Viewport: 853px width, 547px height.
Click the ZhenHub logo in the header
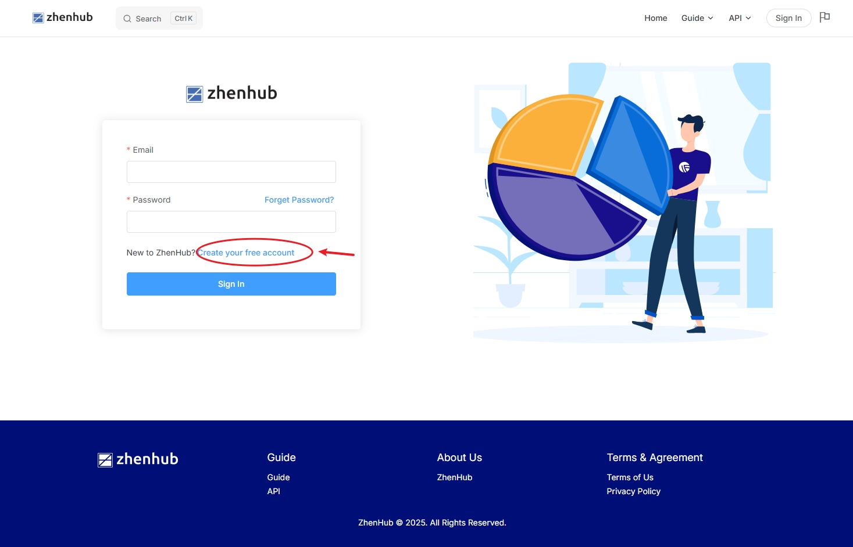[x=62, y=17]
